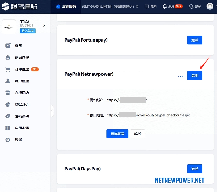Click the 帮助 book icon
217x192 pixels.
pyautogui.click(x=147, y=6)
